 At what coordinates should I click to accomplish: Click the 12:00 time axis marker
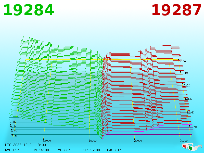182,61
